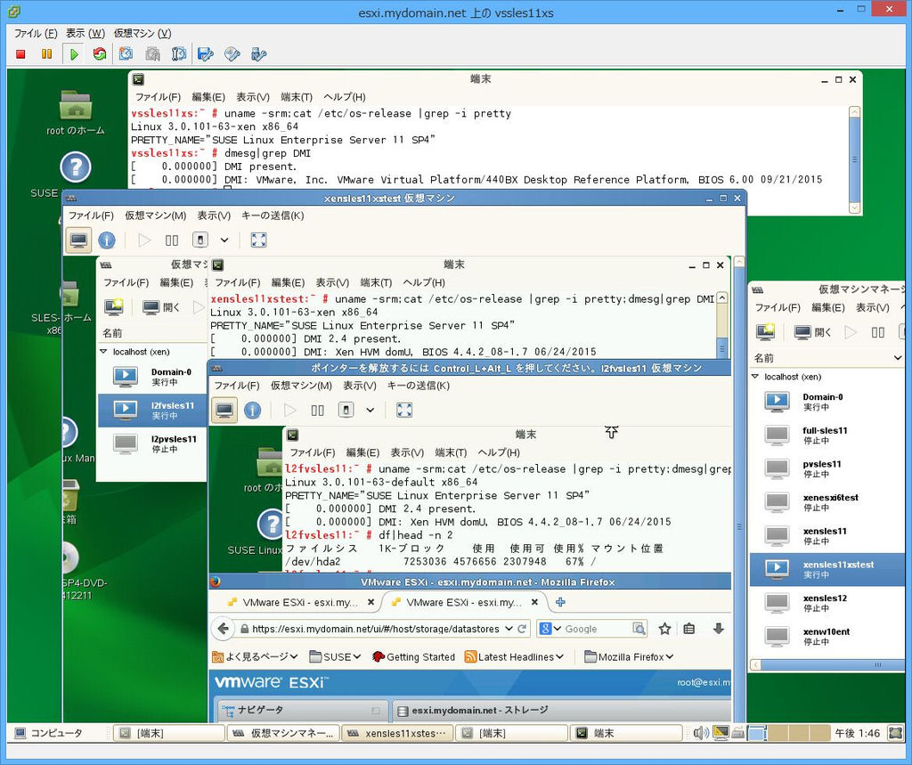
Task: Toggle pause button in xensles11xstest VM toolbar
Action: coord(172,240)
